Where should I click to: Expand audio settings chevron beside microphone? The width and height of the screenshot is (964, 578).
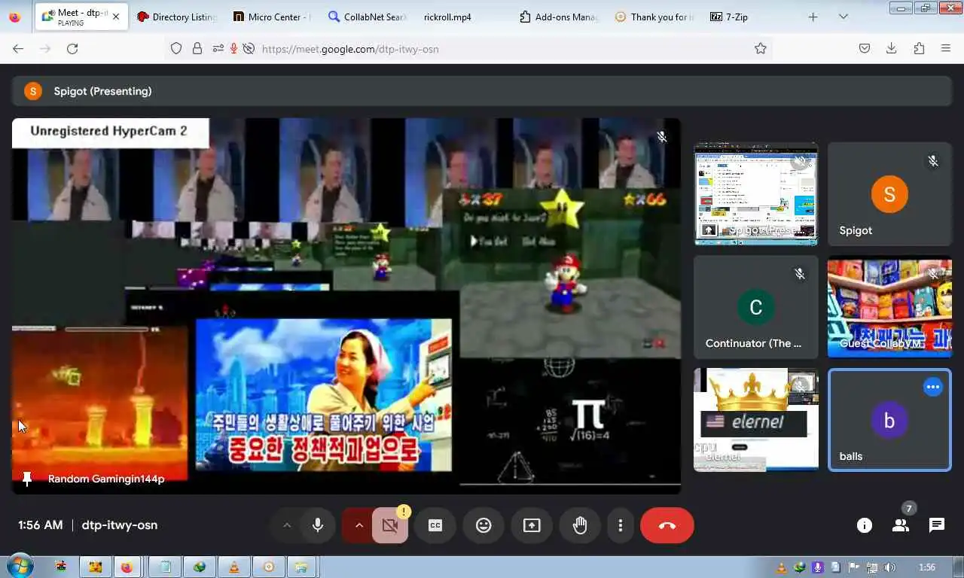pos(286,525)
